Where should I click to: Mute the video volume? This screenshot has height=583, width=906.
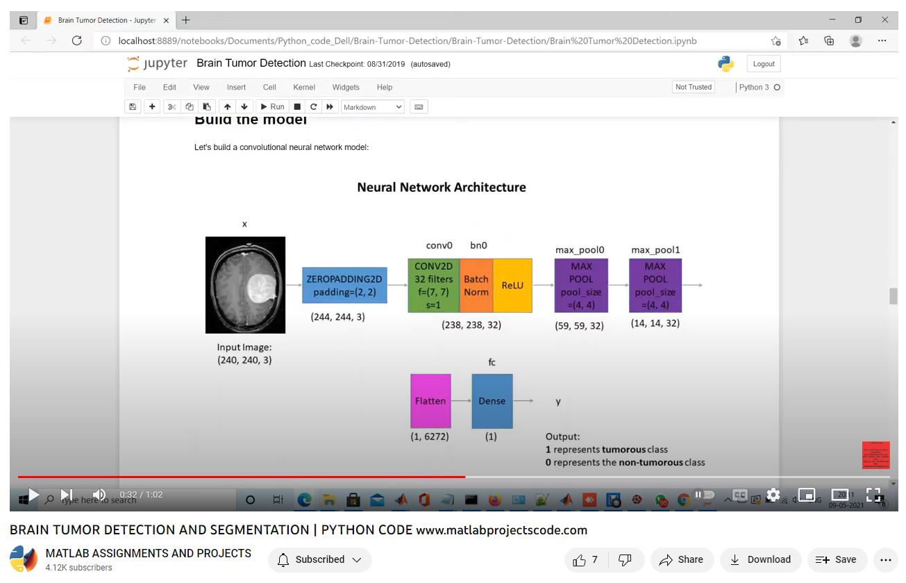point(99,495)
